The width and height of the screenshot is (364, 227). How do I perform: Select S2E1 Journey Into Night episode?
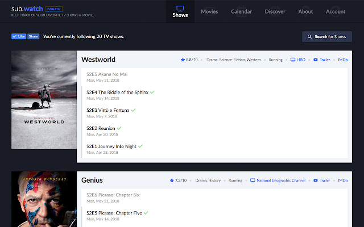coord(111,146)
